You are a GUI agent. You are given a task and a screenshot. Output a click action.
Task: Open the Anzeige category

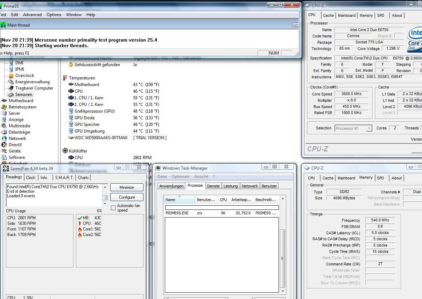[16, 120]
